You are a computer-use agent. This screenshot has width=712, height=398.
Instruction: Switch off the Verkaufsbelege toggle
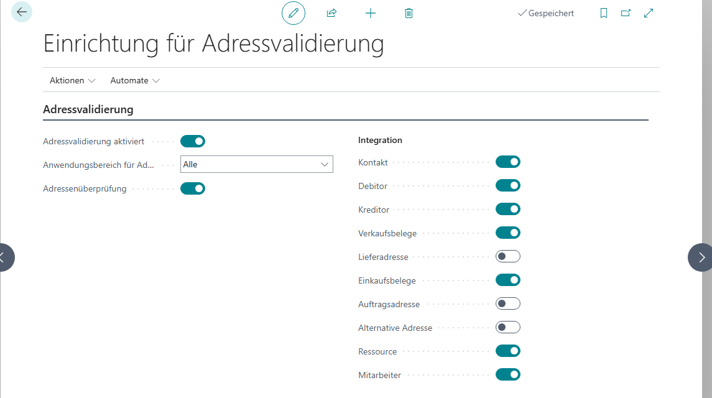507,233
